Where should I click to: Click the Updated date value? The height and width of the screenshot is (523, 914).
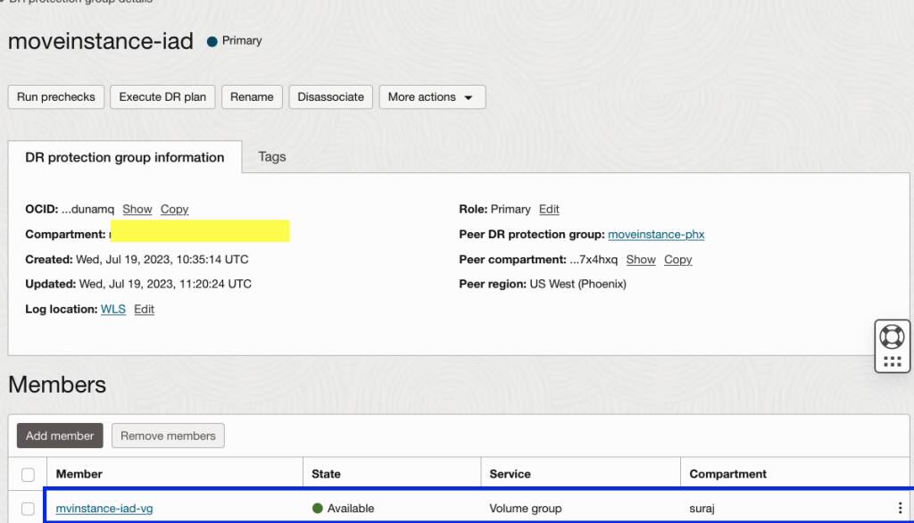(x=165, y=284)
